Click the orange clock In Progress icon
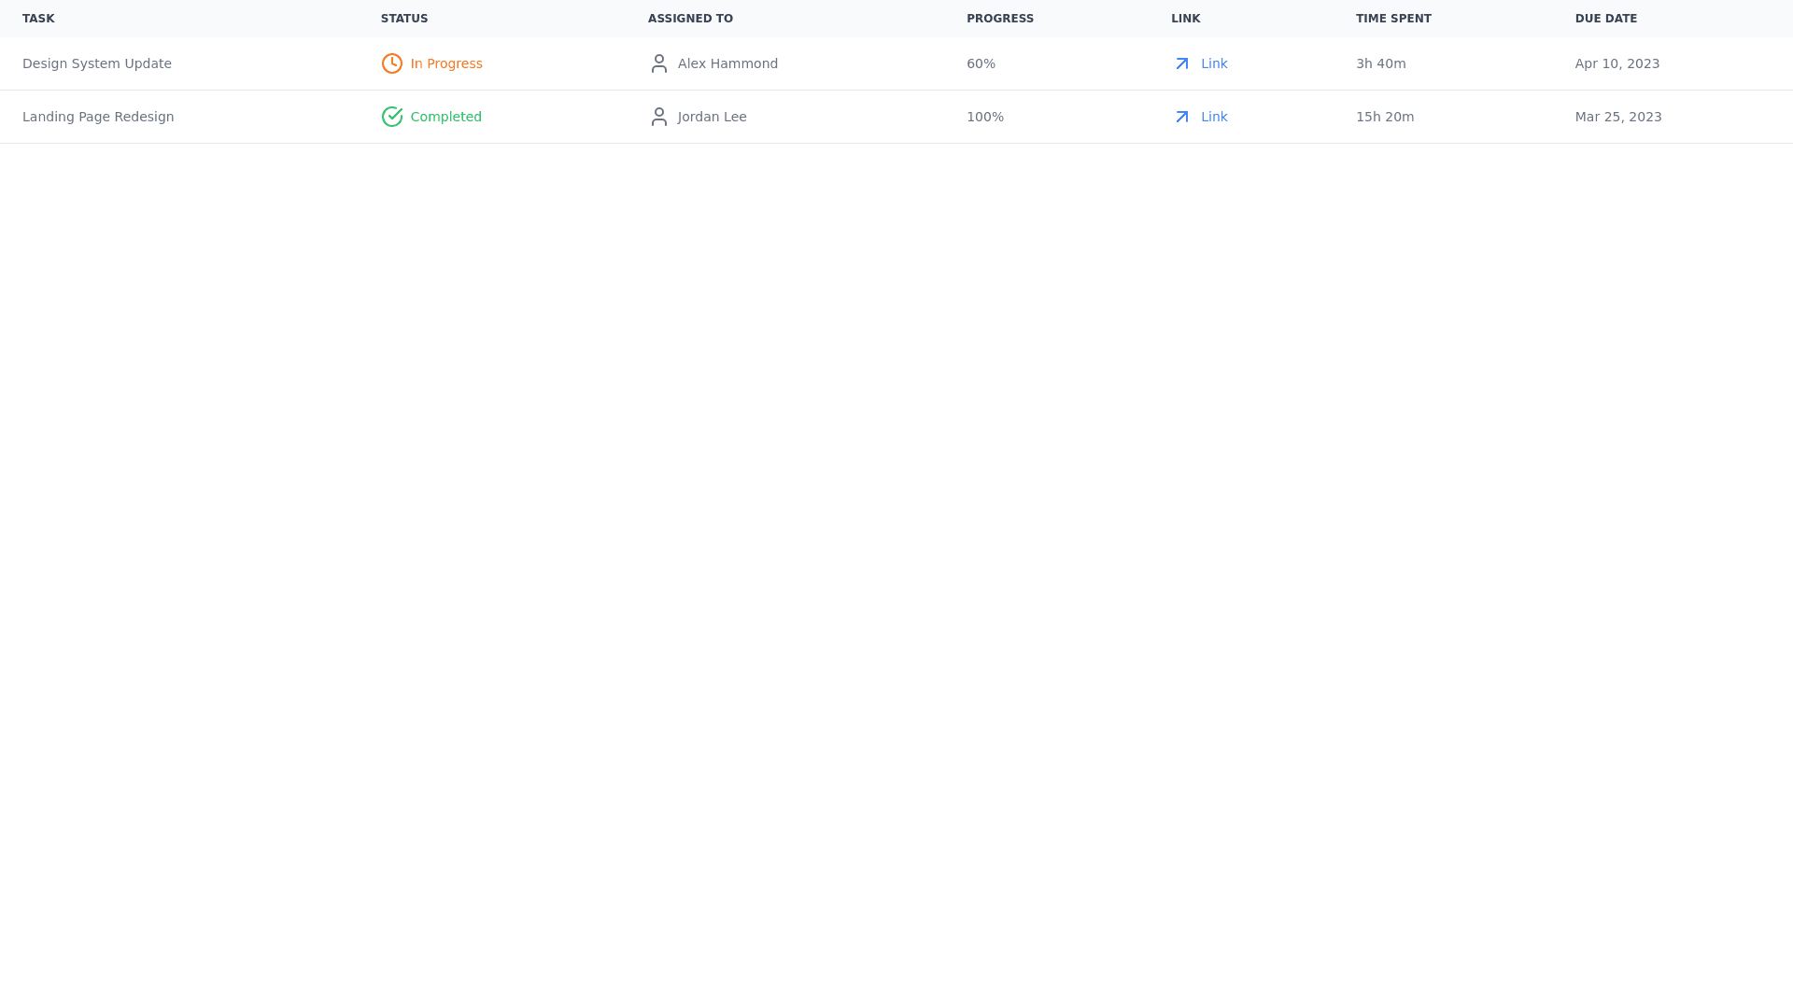 pos(391,63)
